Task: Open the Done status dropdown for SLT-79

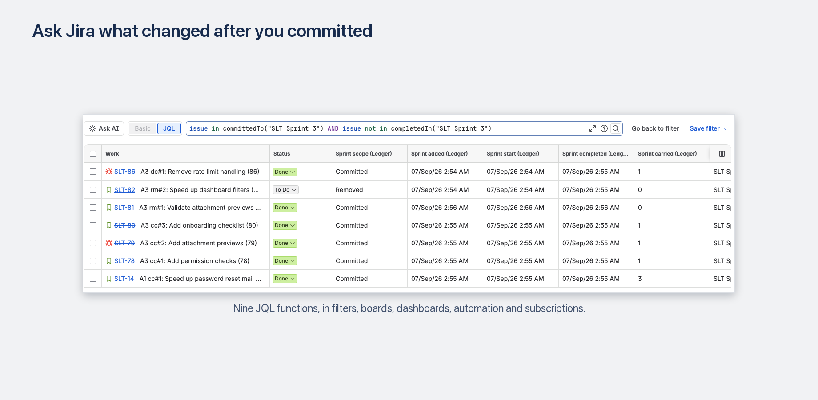Action: click(285, 243)
